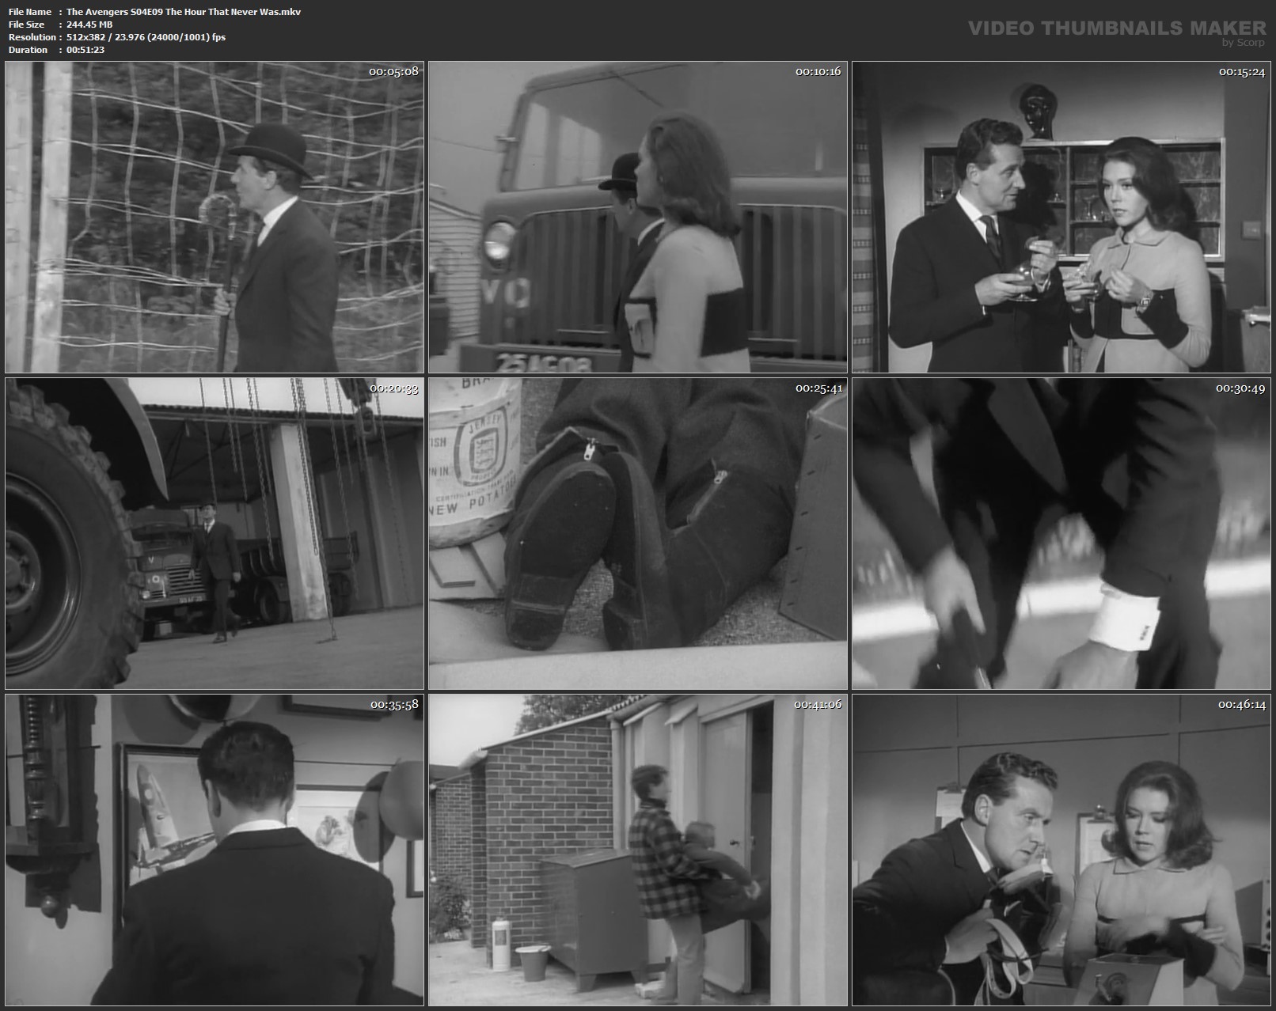Click the 'Resolution' label

(x=32, y=37)
